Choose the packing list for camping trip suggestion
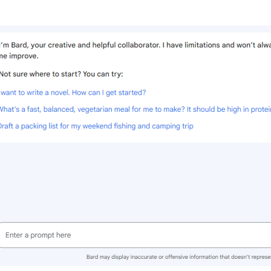271x271 pixels. coord(97,126)
